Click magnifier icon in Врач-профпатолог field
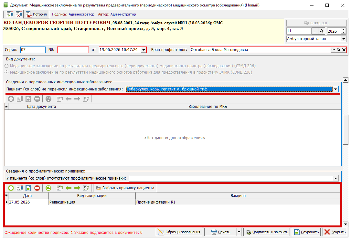The image size is (351, 240). pyautogui.click(x=339, y=50)
